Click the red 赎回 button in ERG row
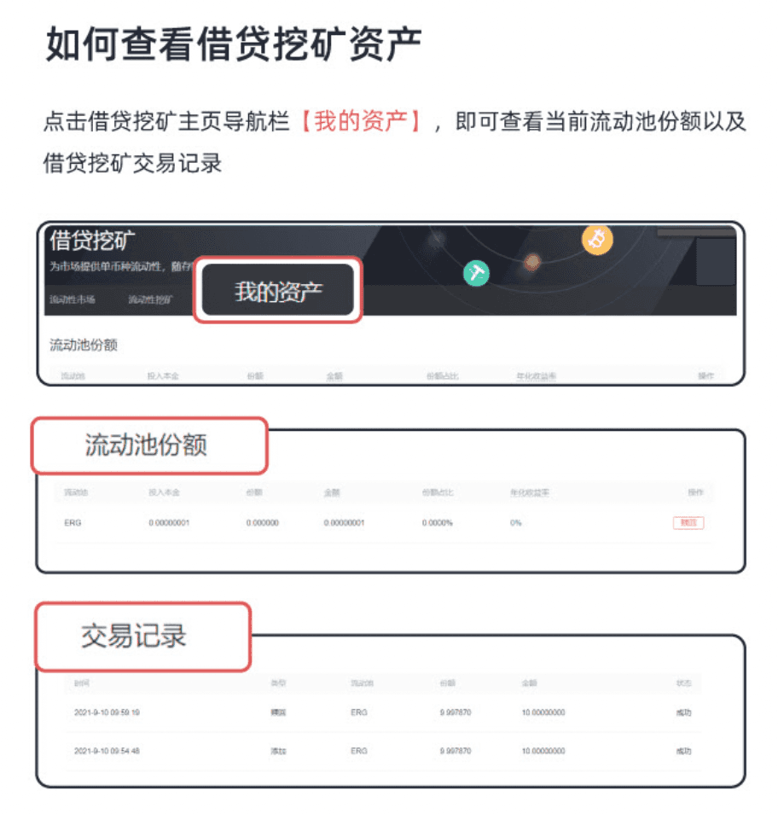Screen dimensions: 778x814 coord(688,523)
